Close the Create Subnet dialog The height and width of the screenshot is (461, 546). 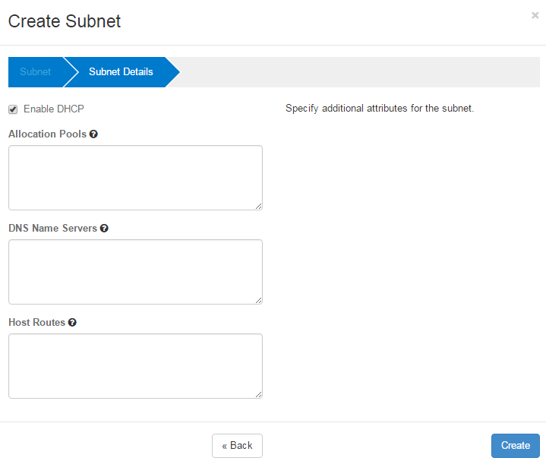[x=535, y=15]
